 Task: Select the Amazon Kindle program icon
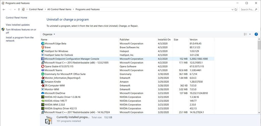click(x=43, y=82)
